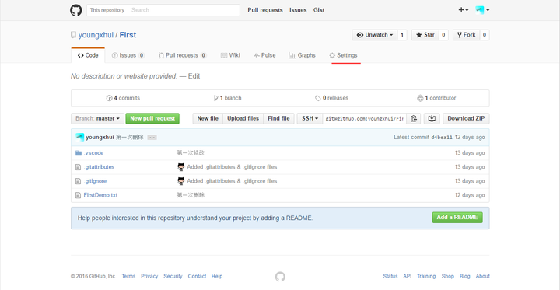Open youngxhui author link in commit bar

100,137
